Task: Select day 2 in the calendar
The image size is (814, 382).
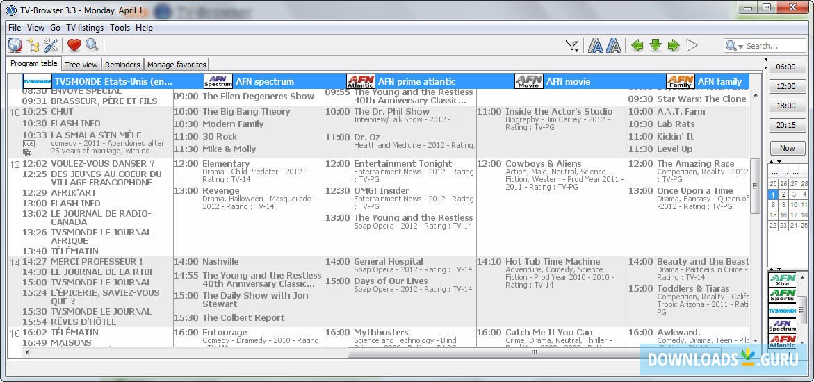Action: 783,194
